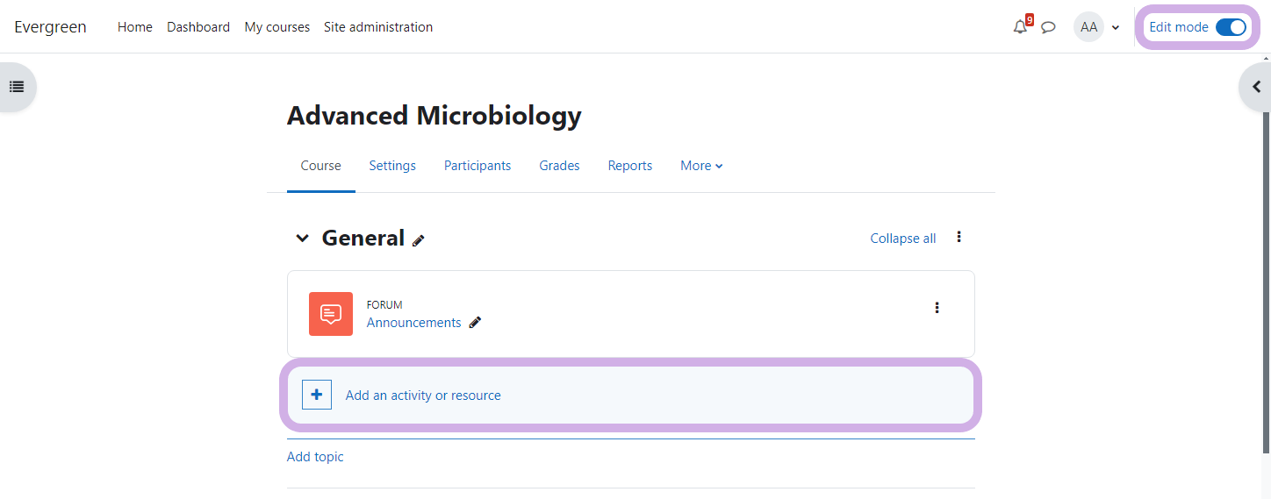
Task: Open the course index drawer icon
Action: (17, 87)
